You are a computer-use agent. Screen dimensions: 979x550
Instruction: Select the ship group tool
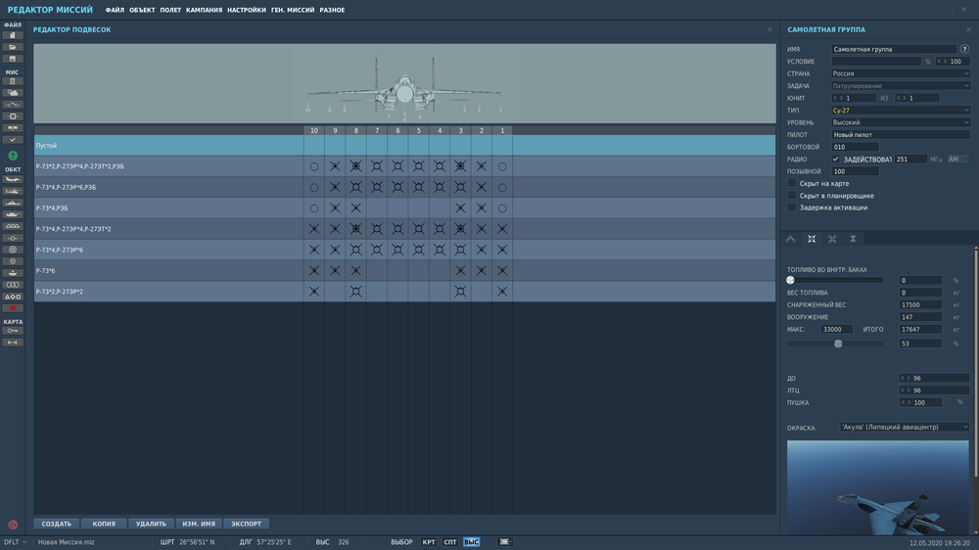point(13,203)
